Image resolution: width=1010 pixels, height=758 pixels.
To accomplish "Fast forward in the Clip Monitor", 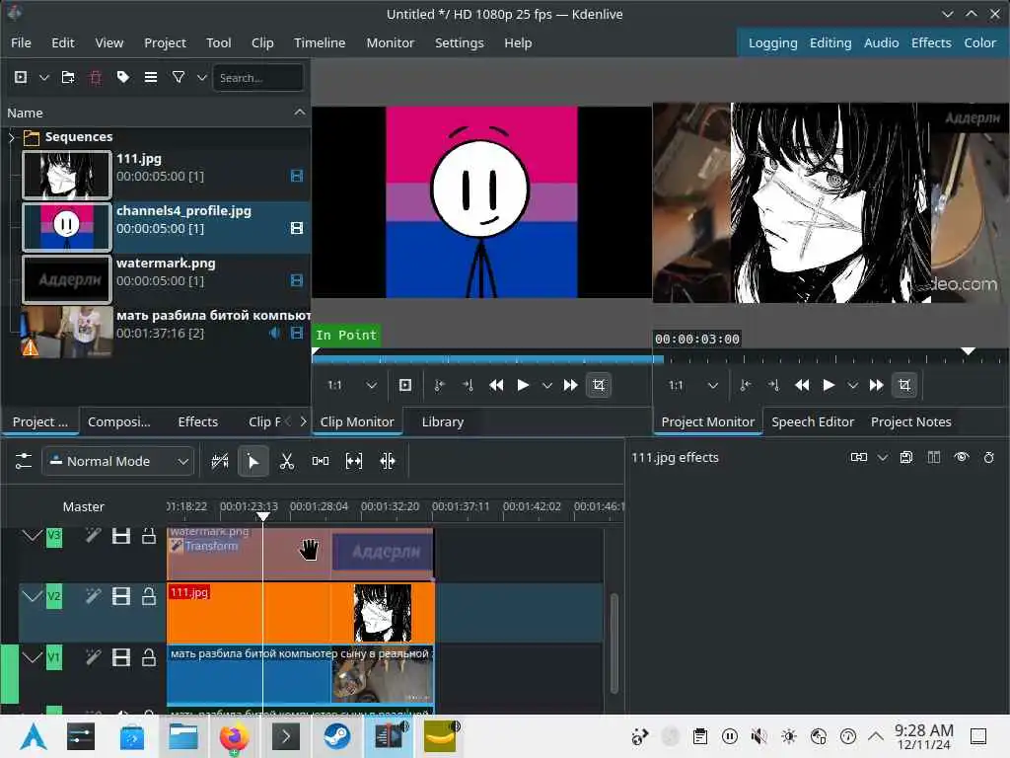I will point(570,386).
